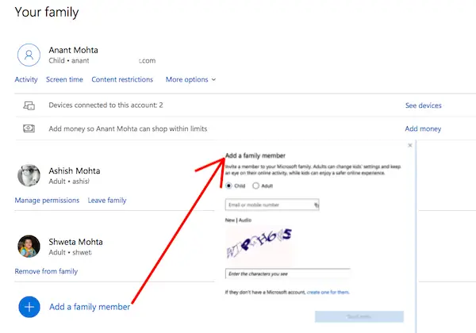This screenshot has width=476, height=333.
Task: Click the add money cash icon
Action: point(29,128)
